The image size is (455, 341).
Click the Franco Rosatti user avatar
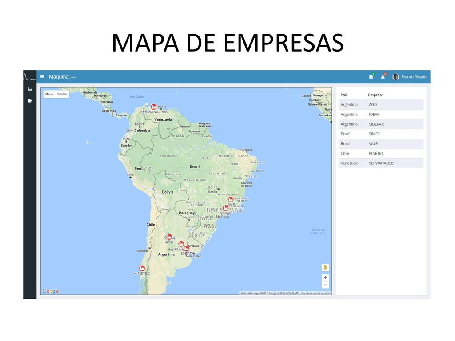(395, 77)
